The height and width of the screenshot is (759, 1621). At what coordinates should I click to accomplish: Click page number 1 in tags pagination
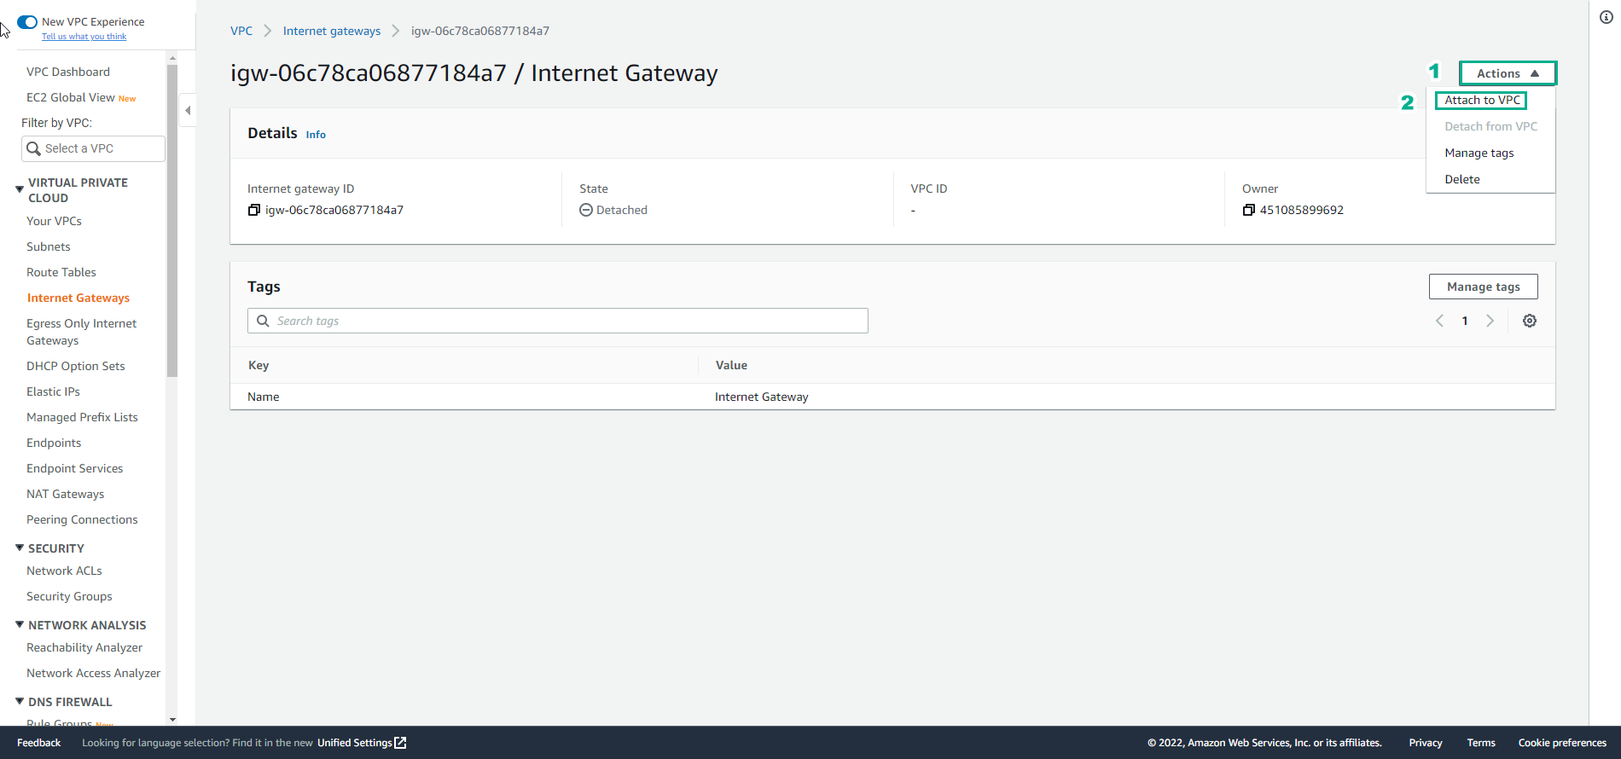(1465, 321)
